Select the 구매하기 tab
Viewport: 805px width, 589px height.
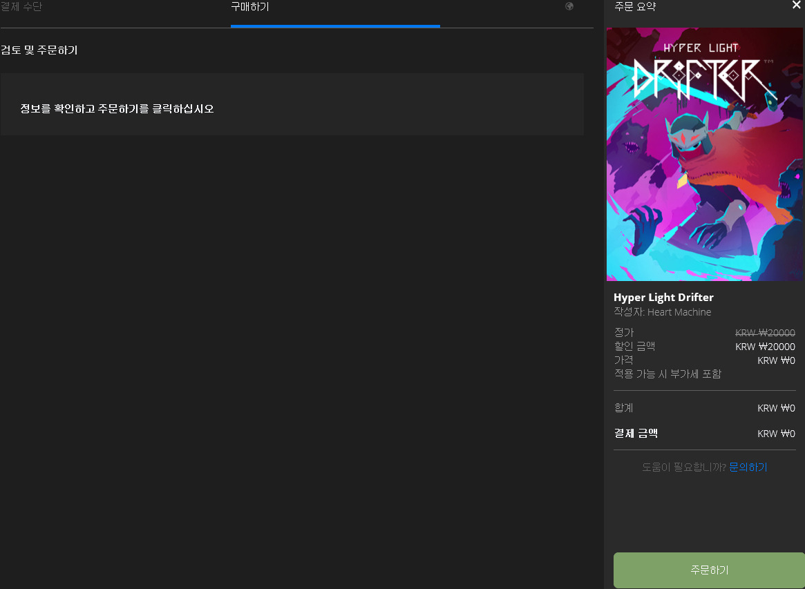tap(249, 7)
